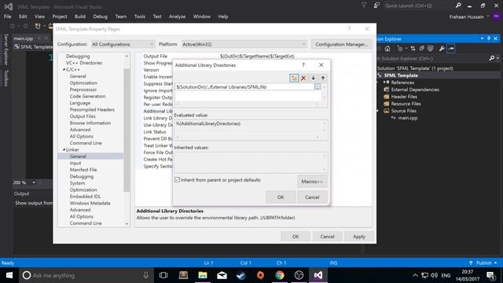
Task: Collapse Source Files folder in Solution Explorer
Action: [377, 111]
